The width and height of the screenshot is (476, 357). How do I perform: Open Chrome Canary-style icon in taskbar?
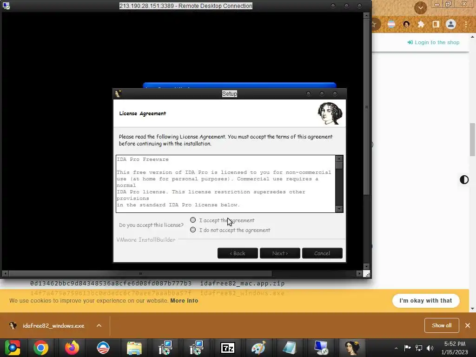[13, 348]
